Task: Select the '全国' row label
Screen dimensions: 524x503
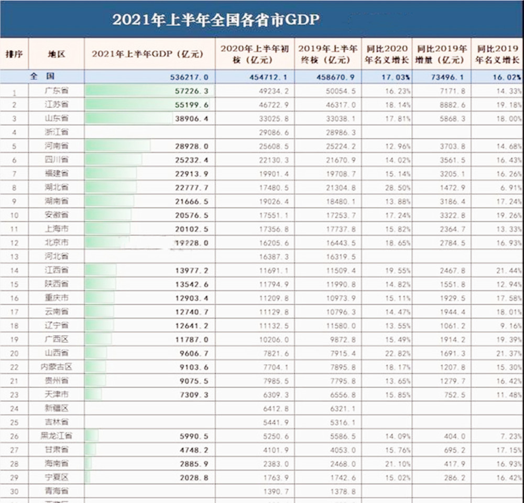Action: 42,76
